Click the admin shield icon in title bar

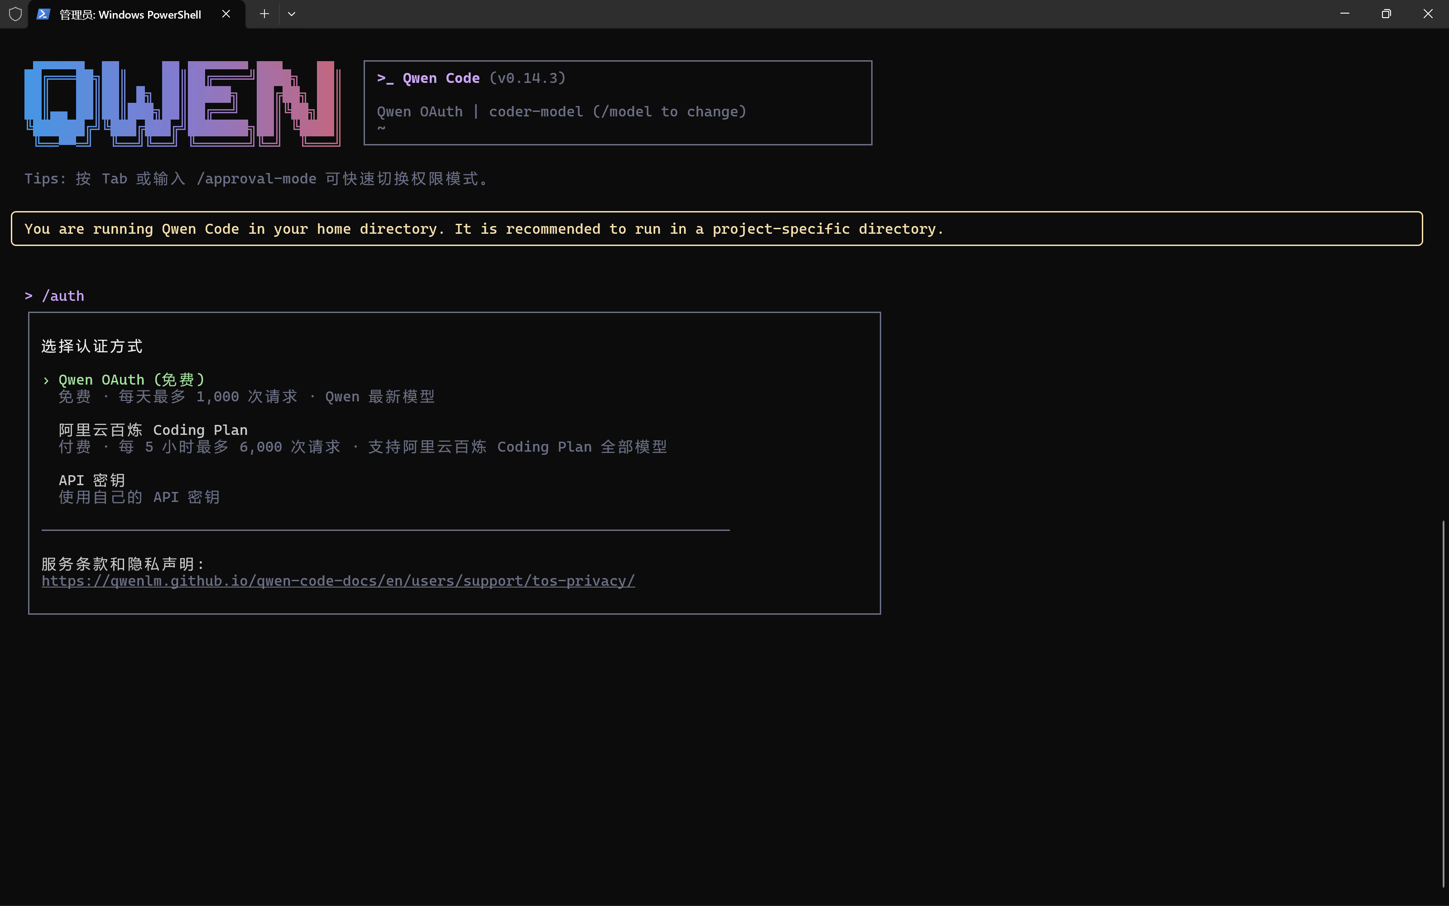pos(15,14)
